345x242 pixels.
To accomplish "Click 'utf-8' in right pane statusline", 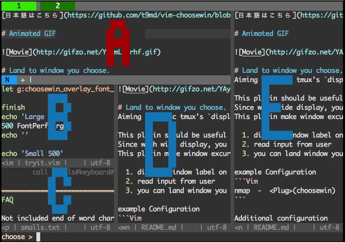I will (x=329, y=227).
